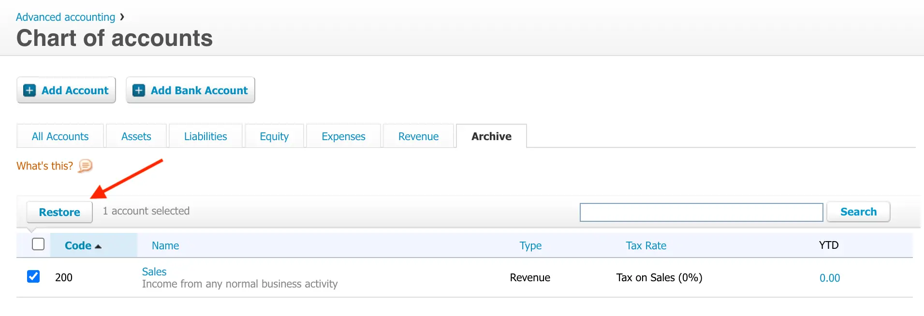Screen dimensions: 924x316
Task: Click the plus icon on Add Bank Account
Action: click(139, 90)
